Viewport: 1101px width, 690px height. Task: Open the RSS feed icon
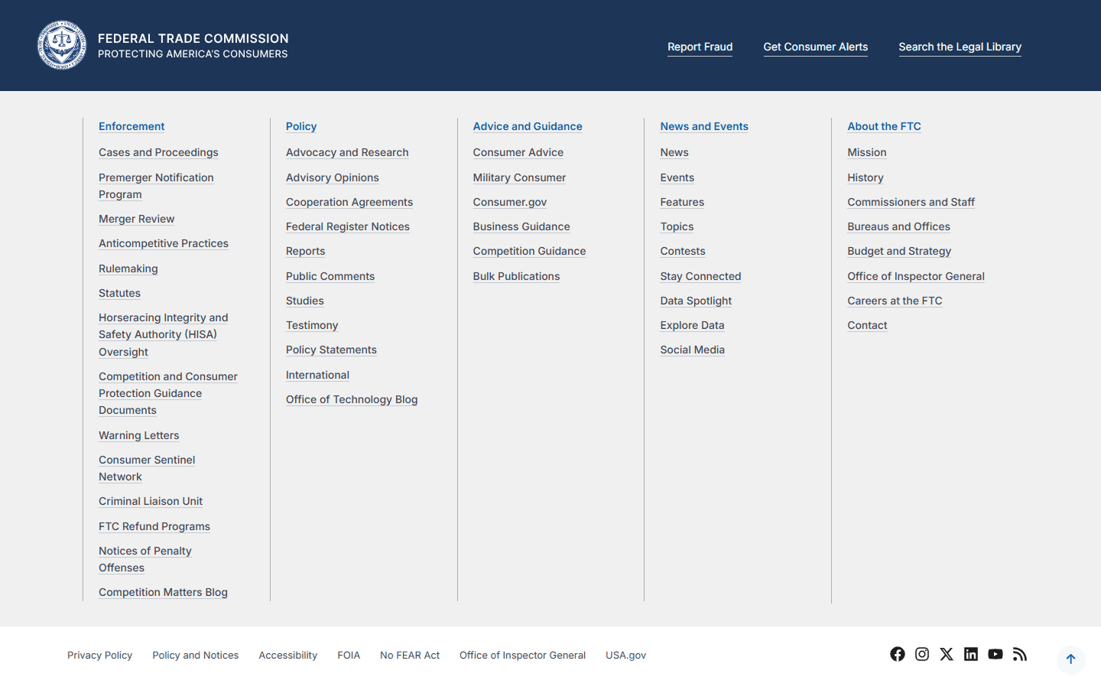click(x=1020, y=654)
